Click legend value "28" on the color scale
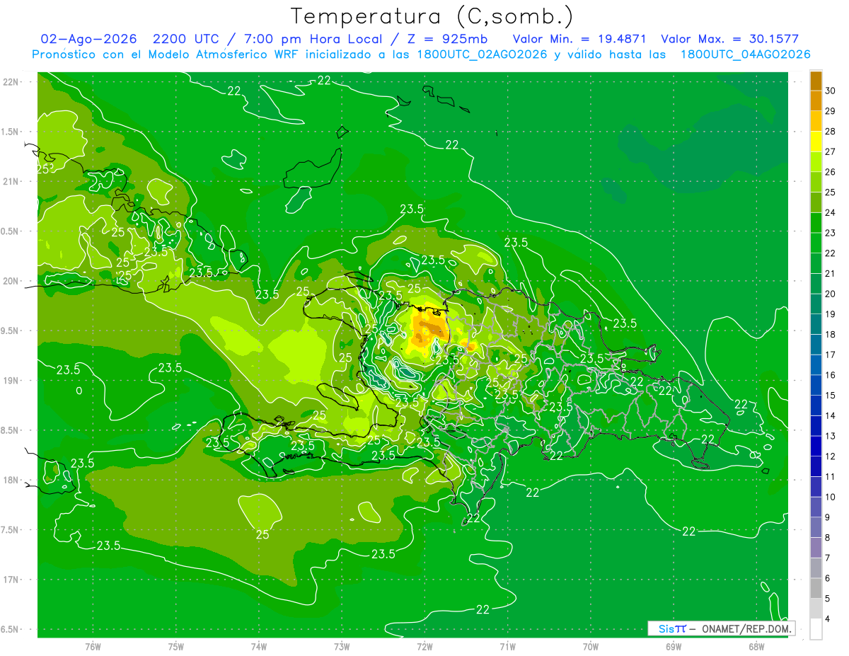The width and height of the screenshot is (849, 656). [831, 131]
